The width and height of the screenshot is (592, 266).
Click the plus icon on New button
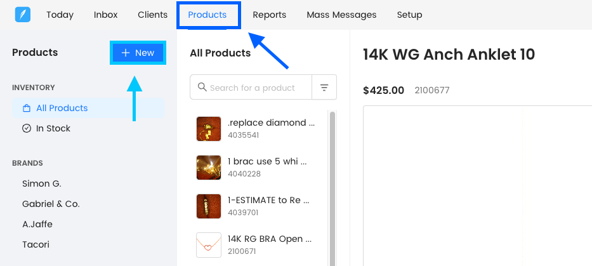(126, 53)
